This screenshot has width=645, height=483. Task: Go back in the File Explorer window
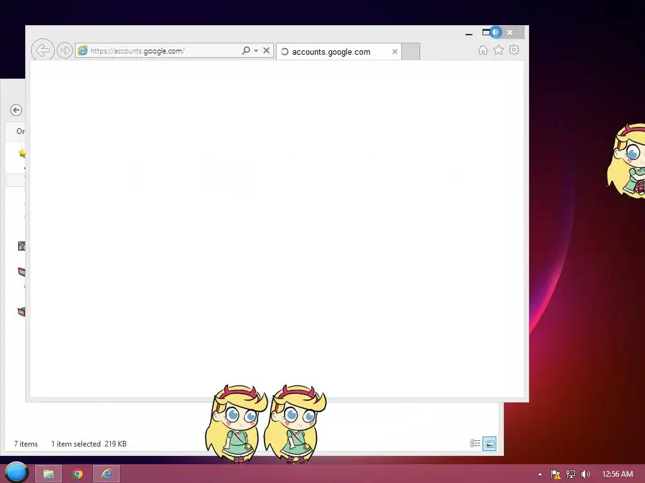coord(16,110)
